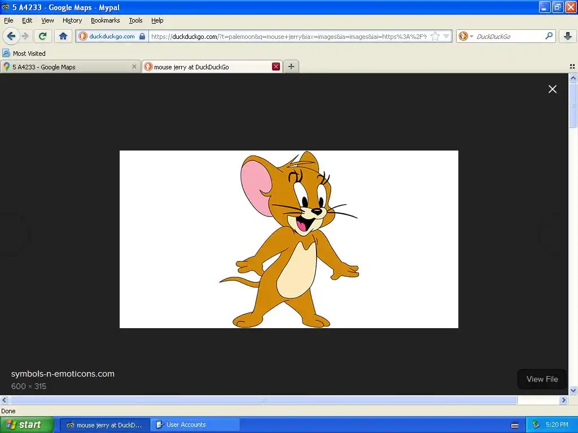Open the list all tabs grid icon
This screenshot has width=578, height=433.
pos(572,67)
